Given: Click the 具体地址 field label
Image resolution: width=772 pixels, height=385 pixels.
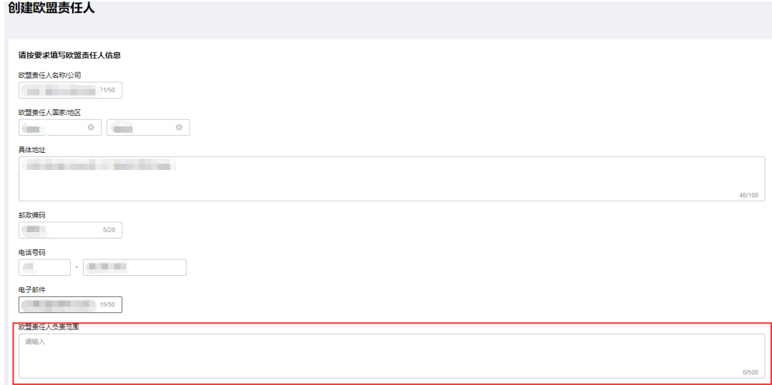Looking at the screenshot, I should (x=32, y=149).
